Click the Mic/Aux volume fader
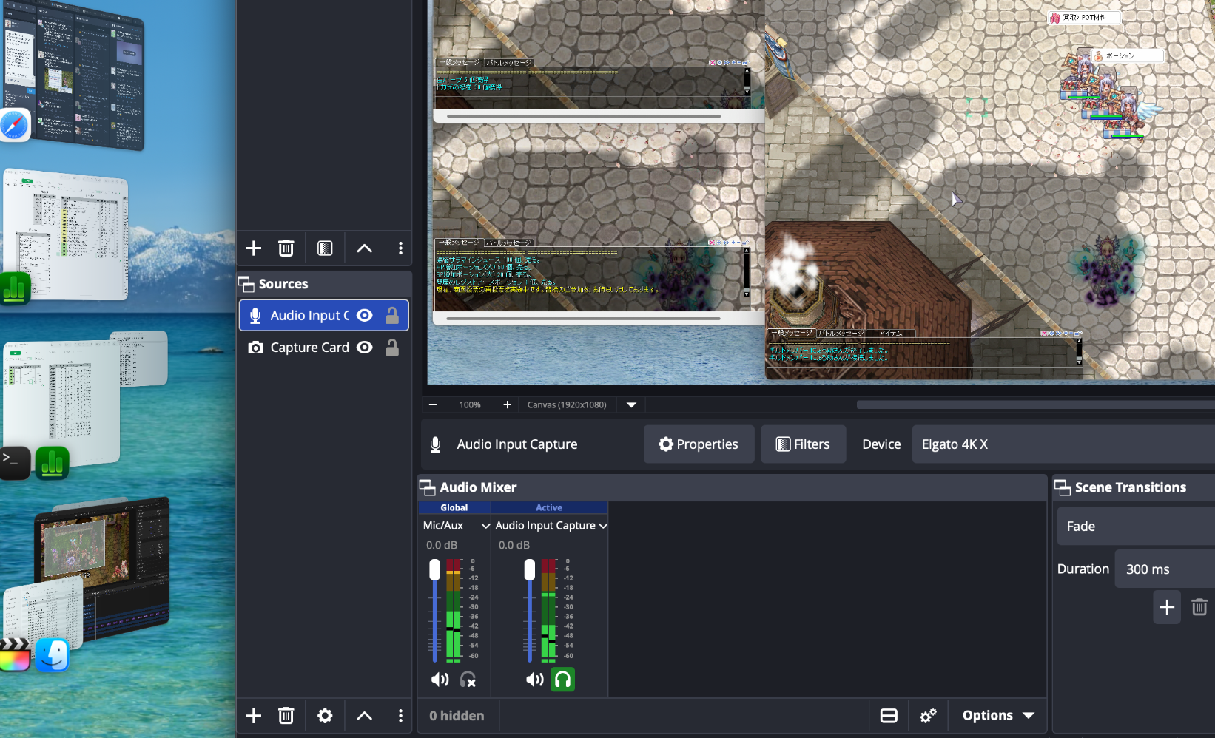The image size is (1215, 738). point(435,569)
